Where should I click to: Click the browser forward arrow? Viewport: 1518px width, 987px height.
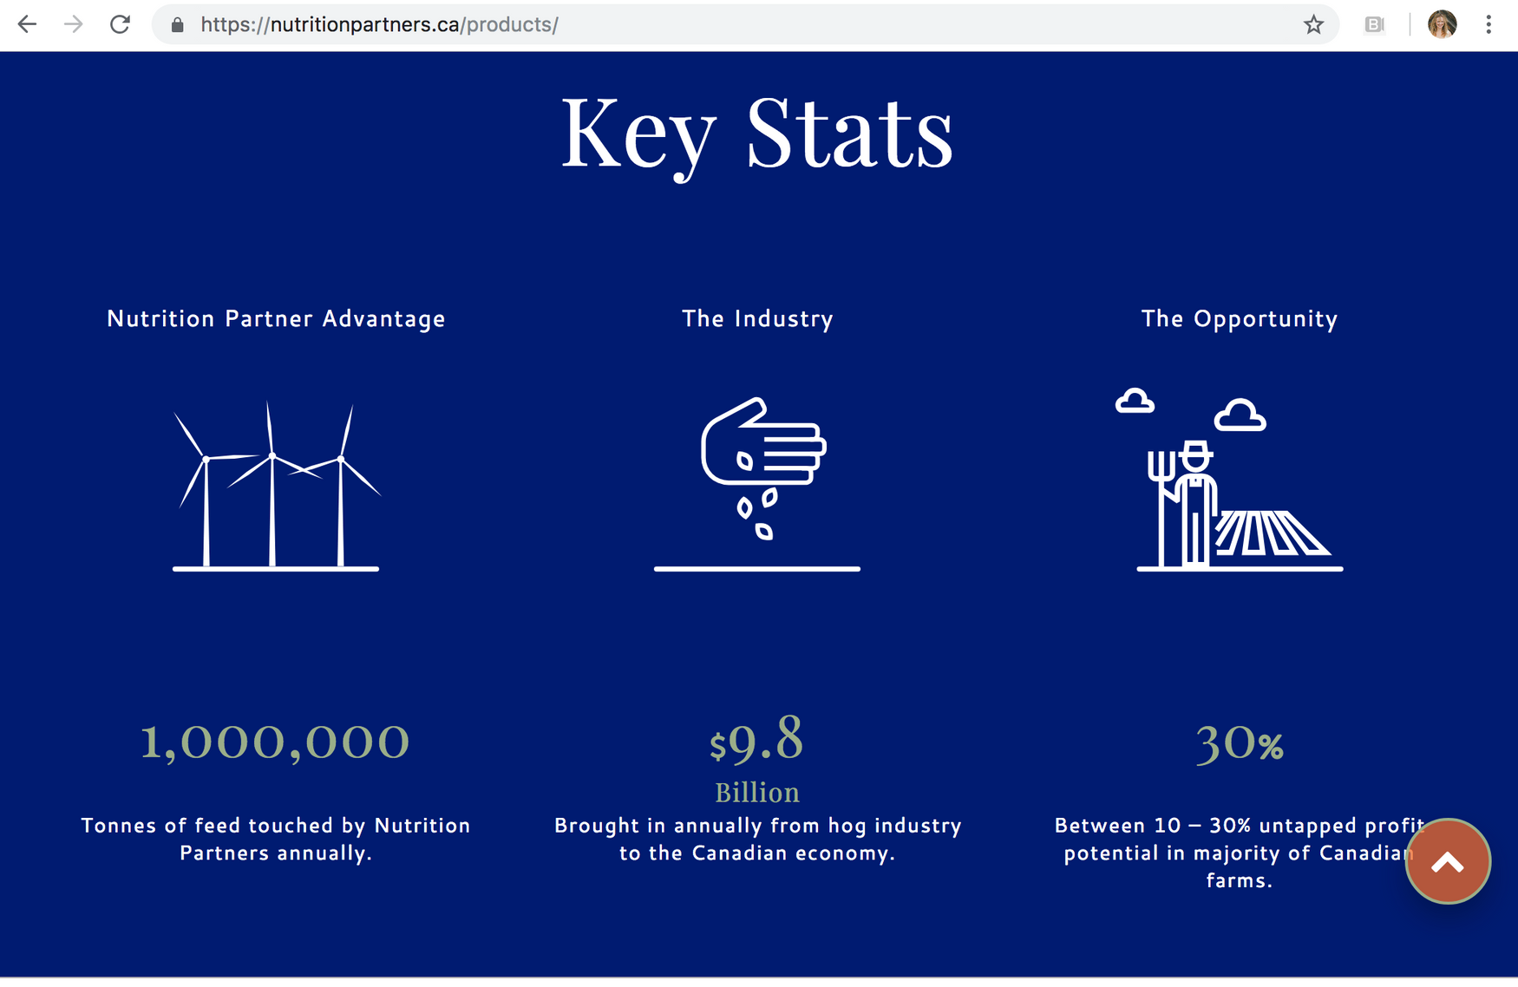[74, 24]
